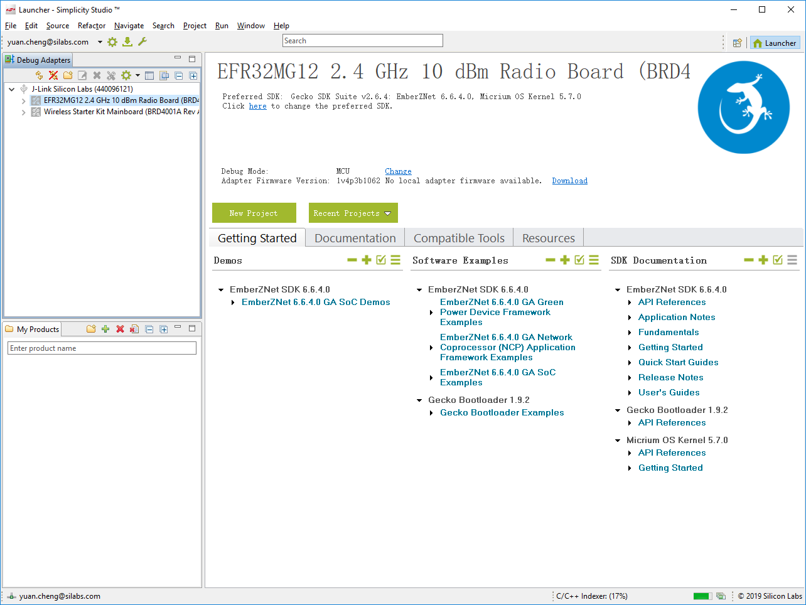This screenshot has width=806, height=605.
Task: Open the File menu
Action: [x=11, y=26]
